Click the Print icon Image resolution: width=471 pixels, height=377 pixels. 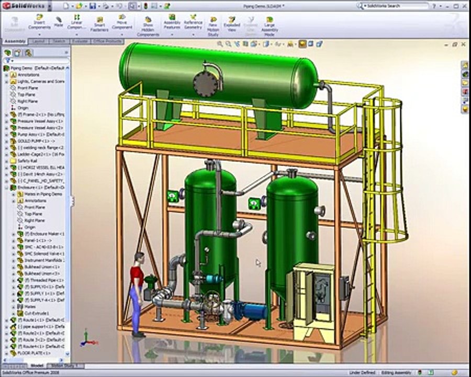coord(105,5)
